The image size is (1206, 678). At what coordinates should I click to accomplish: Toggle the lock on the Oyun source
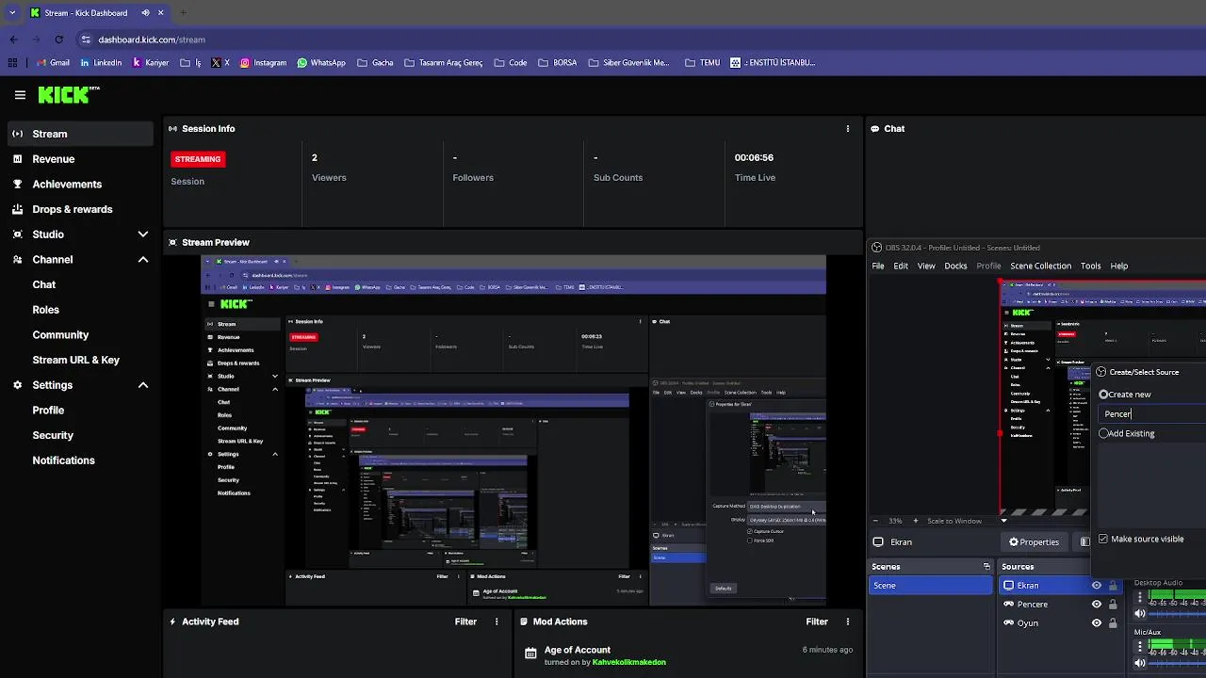(1113, 623)
